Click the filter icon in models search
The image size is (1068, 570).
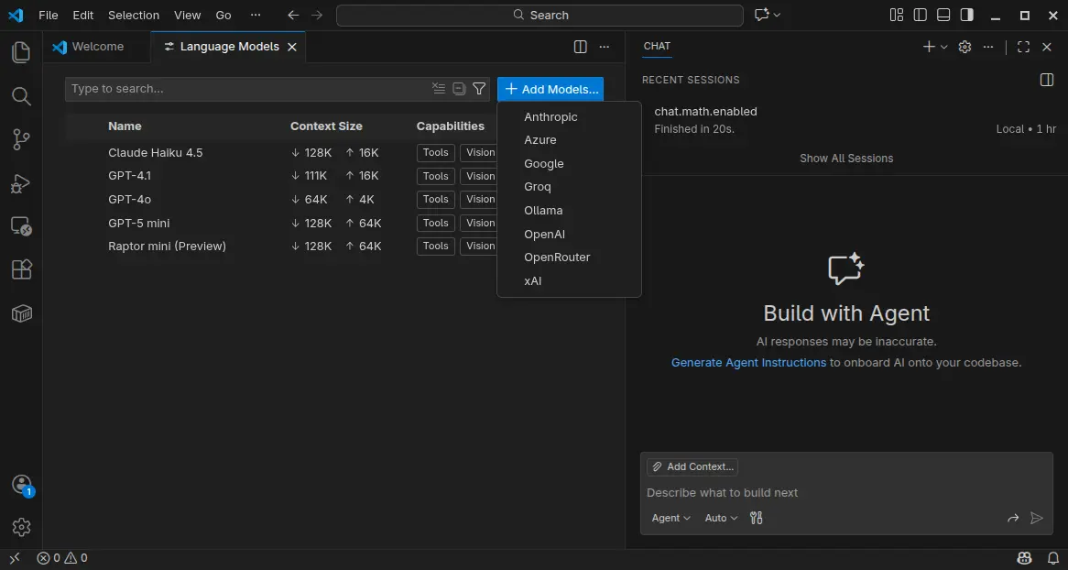pyautogui.click(x=479, y=89)
